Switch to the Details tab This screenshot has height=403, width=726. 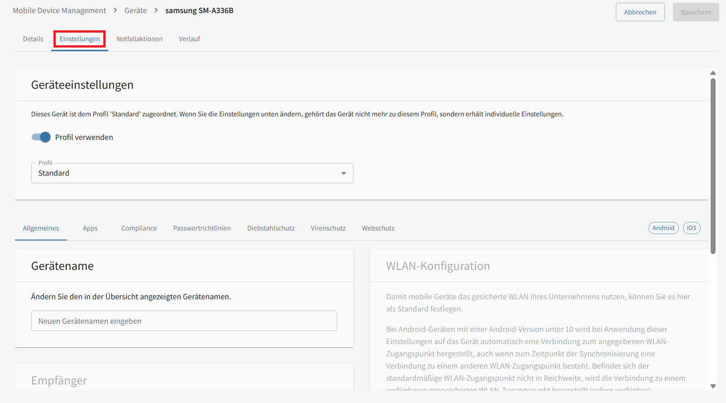pyautogui.click(x=33, y=39)
